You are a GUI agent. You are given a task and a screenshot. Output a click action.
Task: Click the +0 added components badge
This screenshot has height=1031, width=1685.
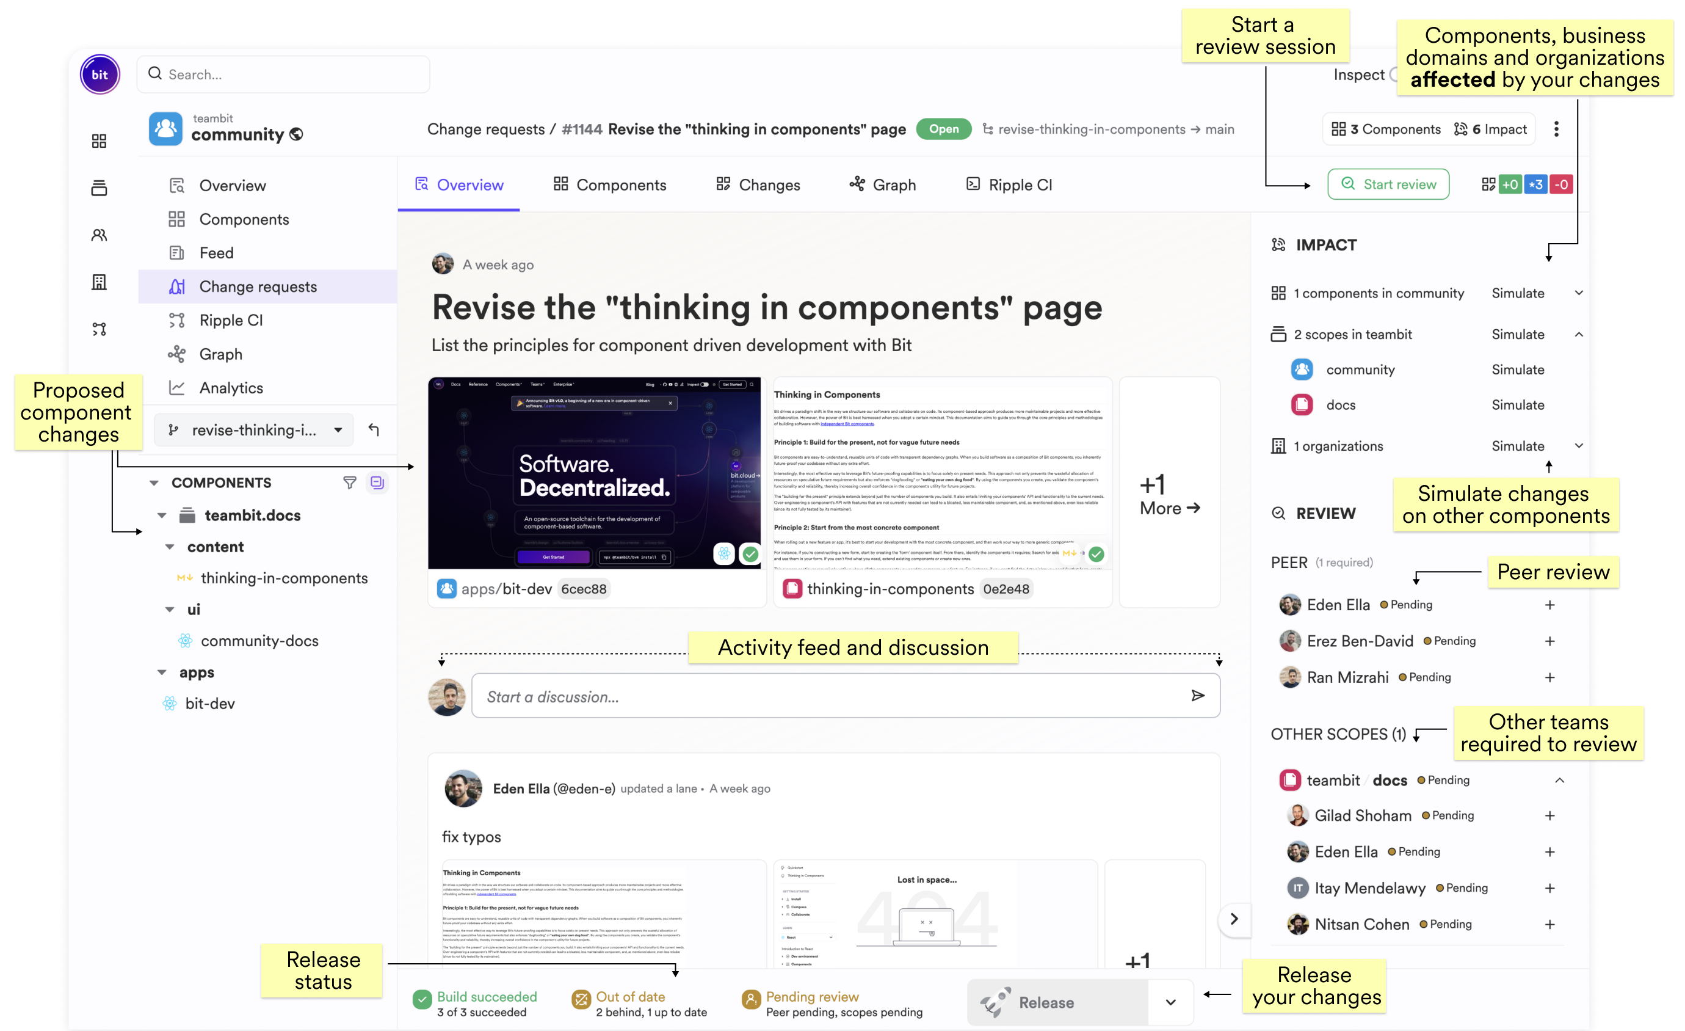click(x=1510, y=184)
